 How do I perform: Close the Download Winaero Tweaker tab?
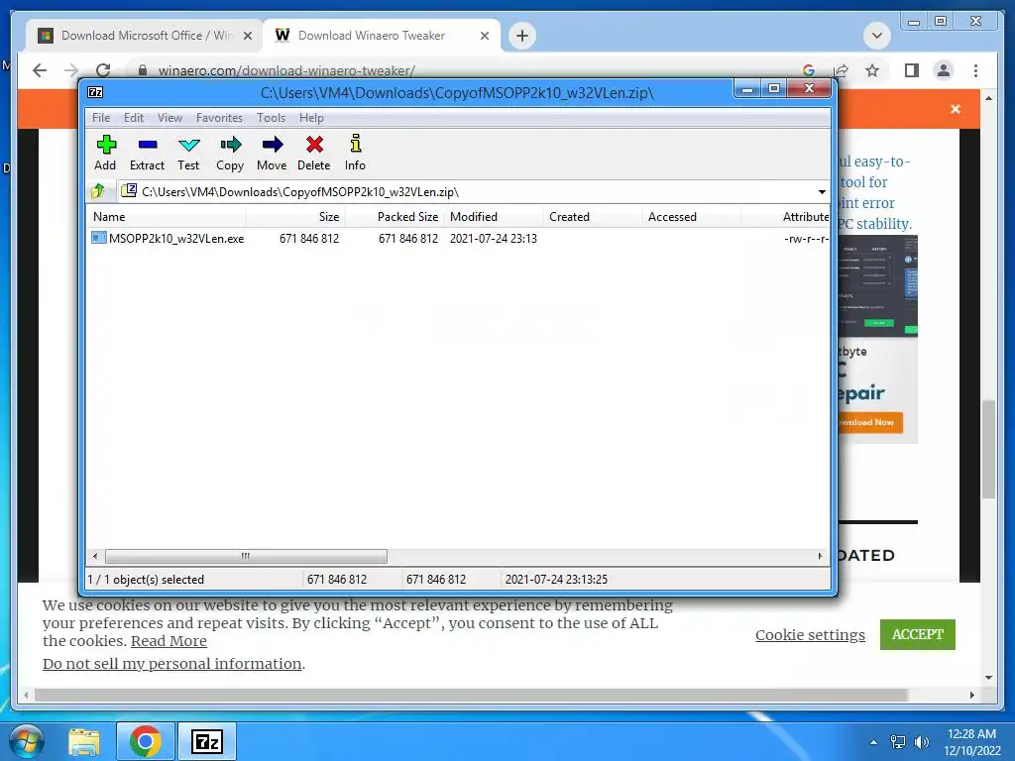pyautogui.click(x=484, y=36)
